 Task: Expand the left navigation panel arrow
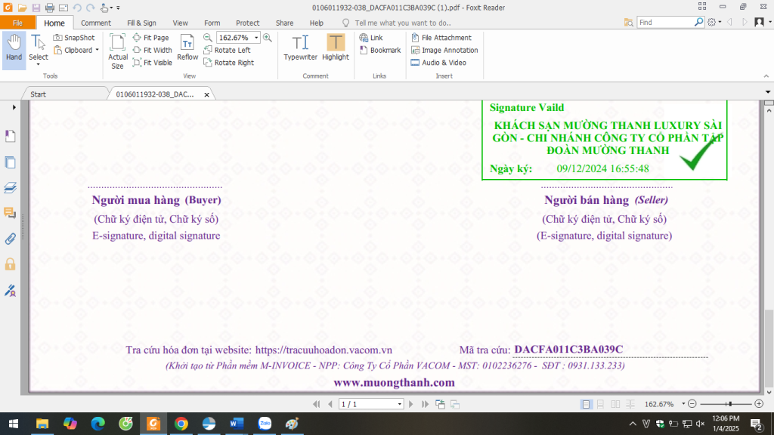pyautogui.click(x=14, y=107)
